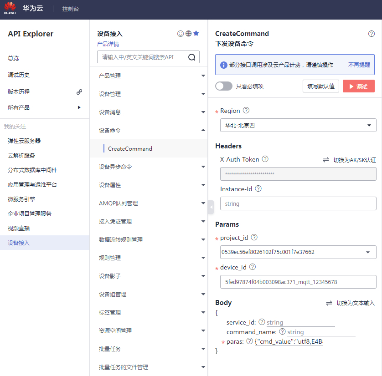Screen dimensions: 382x376
Task: Open help icon next to CreateCommand title
Action: point(371,34)
